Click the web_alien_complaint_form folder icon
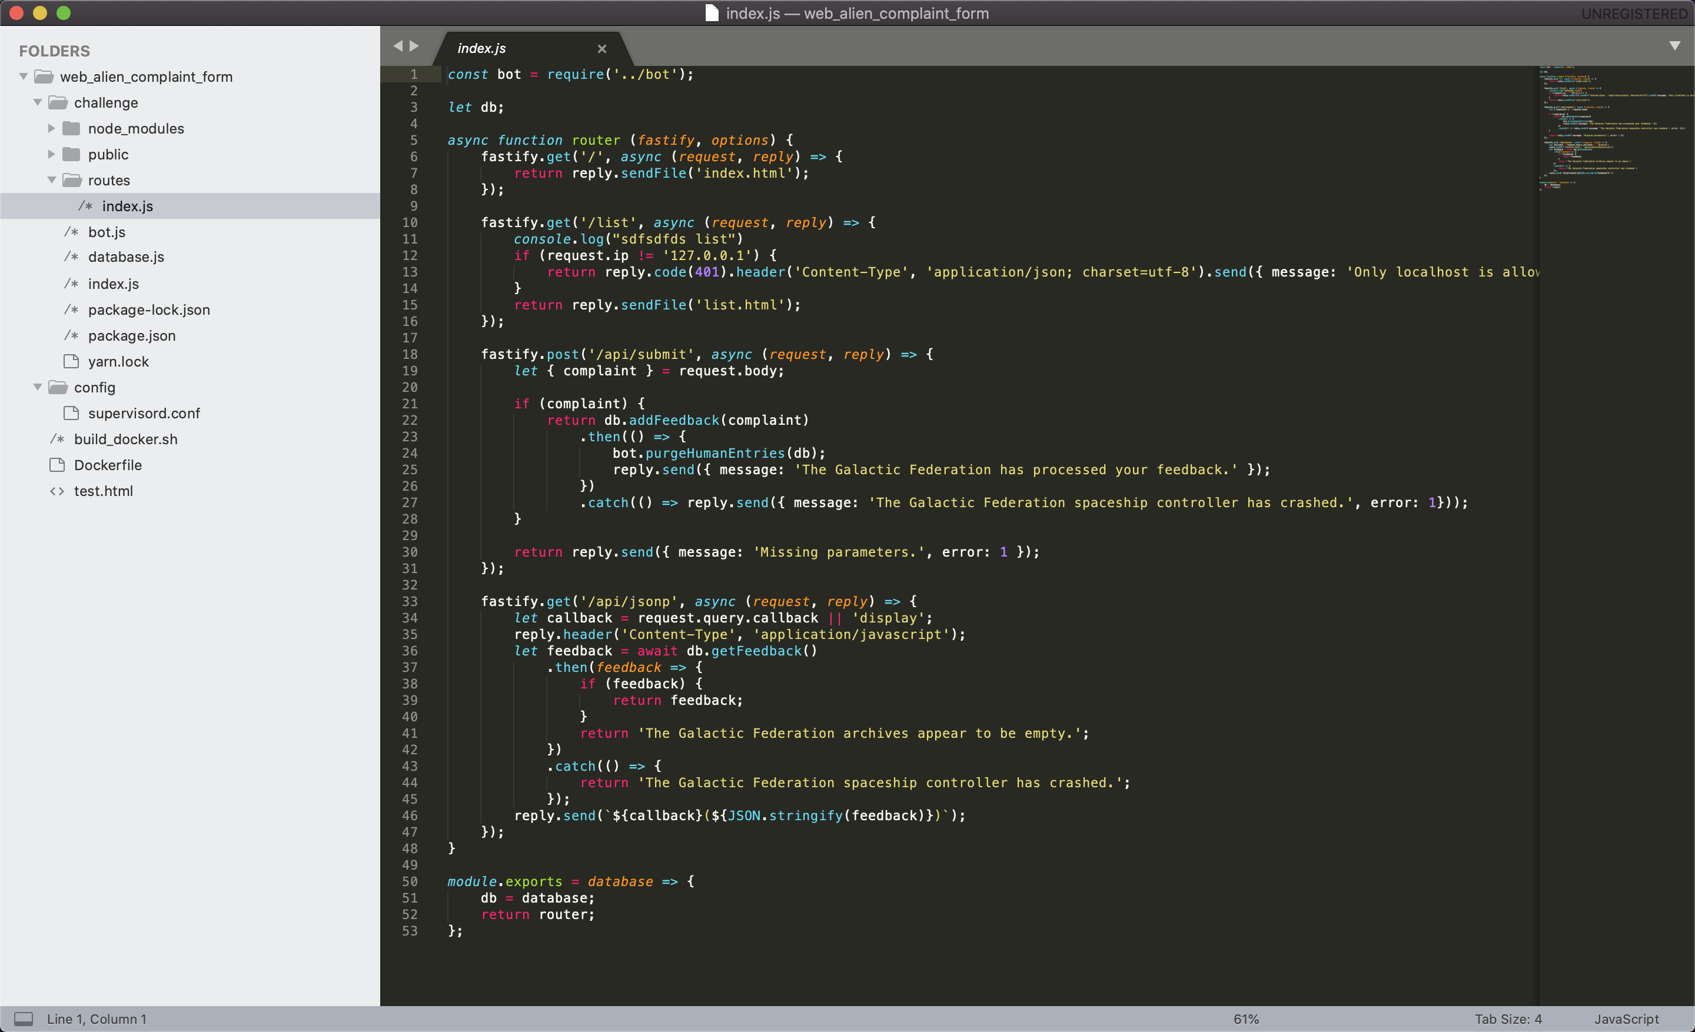Image resolution: width=1695 pixels, height=1032 pixels. (44, 76)
